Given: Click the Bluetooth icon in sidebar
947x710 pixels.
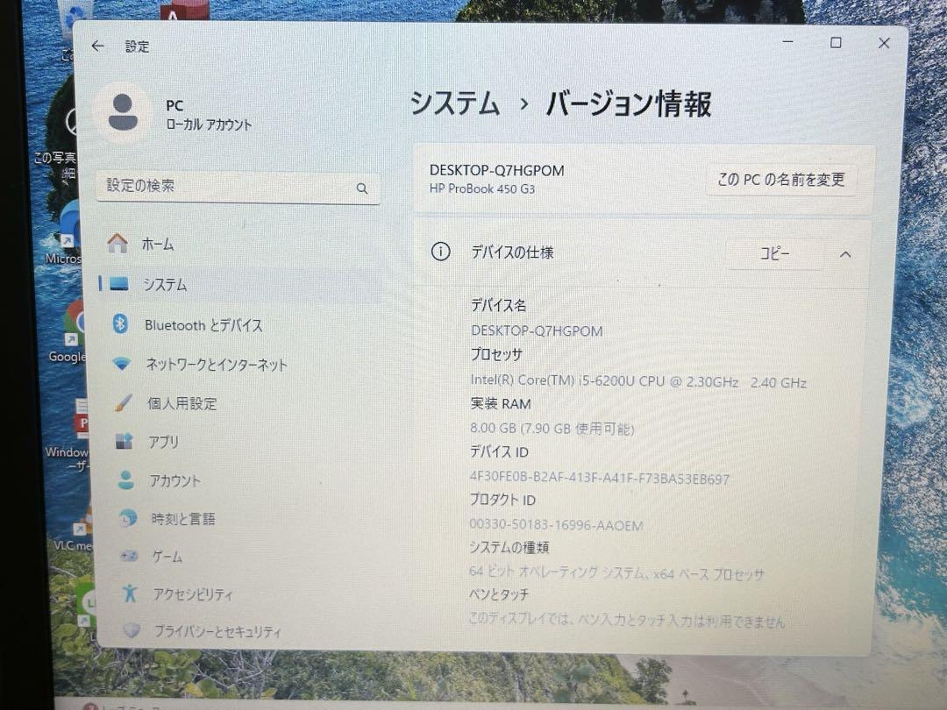Looking at the screenshot, I should (x=120, y=324).
